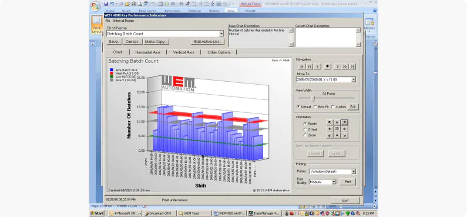Open the Print Quality dropdown
This screenshot has width=467, height=217.
point(334,182)
